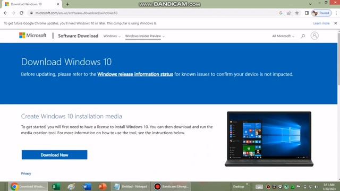Dismiss the Chrome update notification bar
The width and height of the screenshot is (340, 191).
[335, 23]
